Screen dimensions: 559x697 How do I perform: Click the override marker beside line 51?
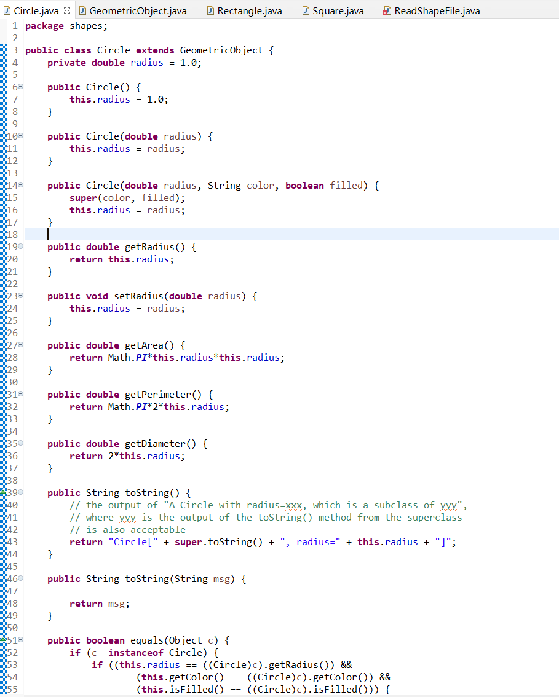click(x=4, y=640)
